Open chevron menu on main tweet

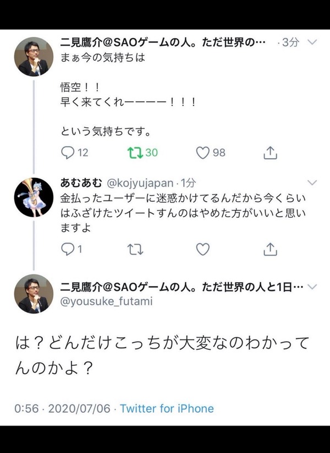[x=312, y=287]
